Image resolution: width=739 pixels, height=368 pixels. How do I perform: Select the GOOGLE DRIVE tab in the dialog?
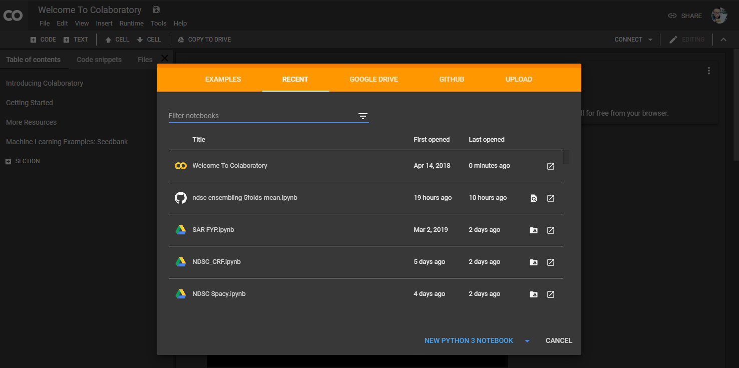coord(374,79)
